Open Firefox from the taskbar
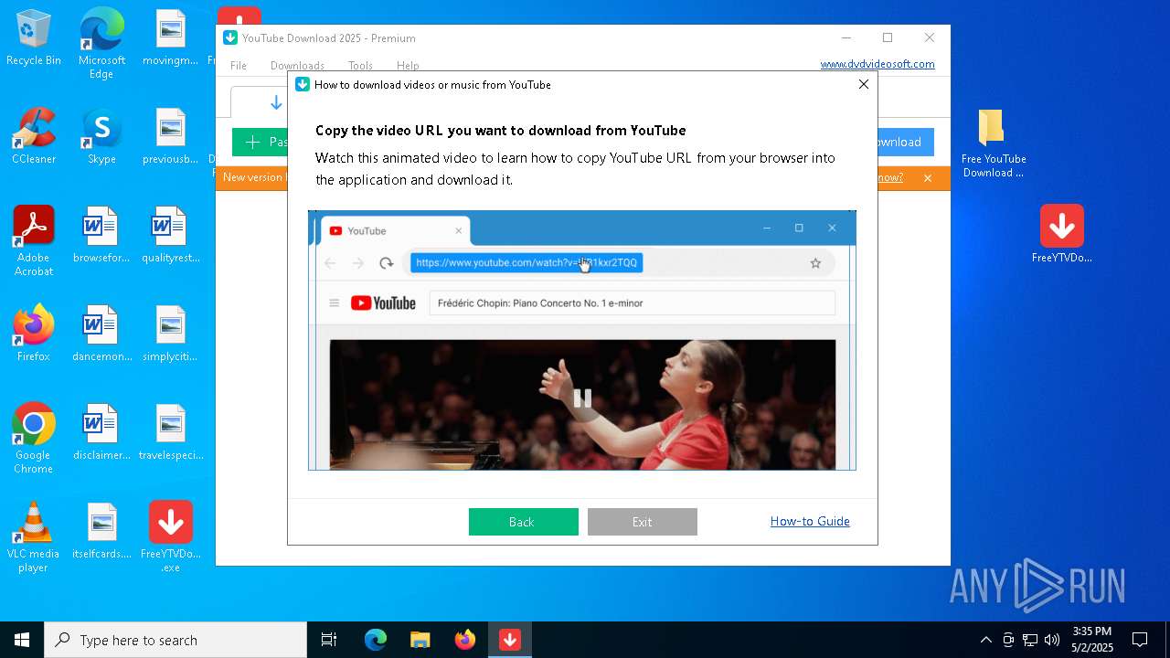The height and width of the screenshot is (658, 1170). [465, 640]
